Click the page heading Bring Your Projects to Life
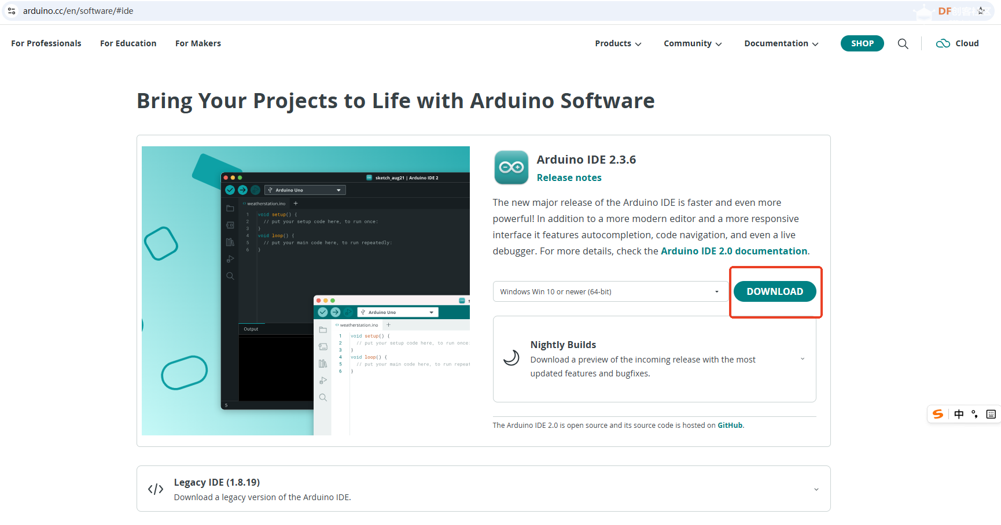 coord(396,101)
